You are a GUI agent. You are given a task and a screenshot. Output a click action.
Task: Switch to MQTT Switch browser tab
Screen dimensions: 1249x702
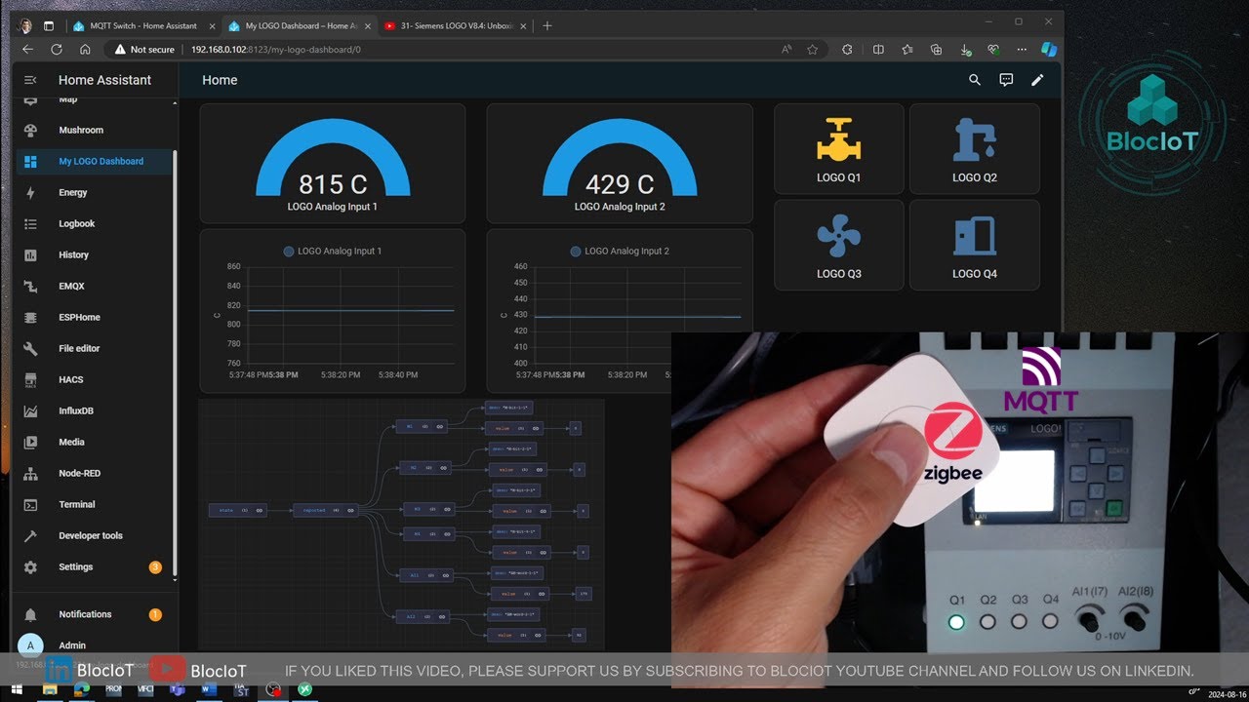[x=143, y=25]
